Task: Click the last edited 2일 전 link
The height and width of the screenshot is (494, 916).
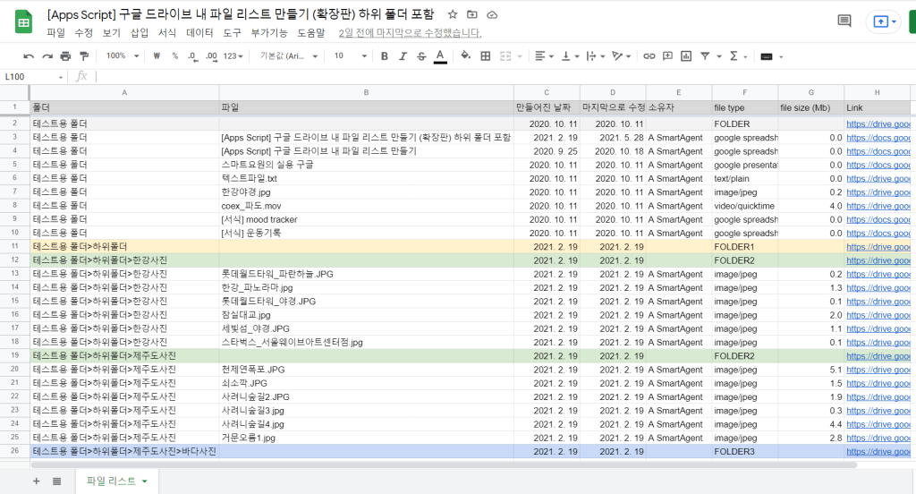Action: click(410, 33)
